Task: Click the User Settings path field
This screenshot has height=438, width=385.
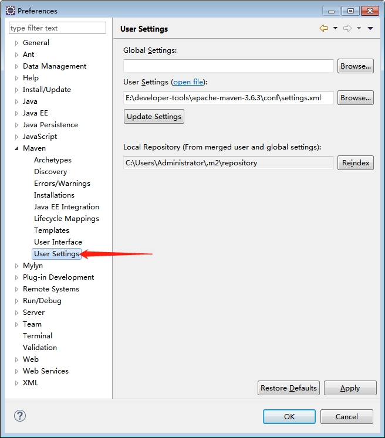Action: tap(228, 98)
